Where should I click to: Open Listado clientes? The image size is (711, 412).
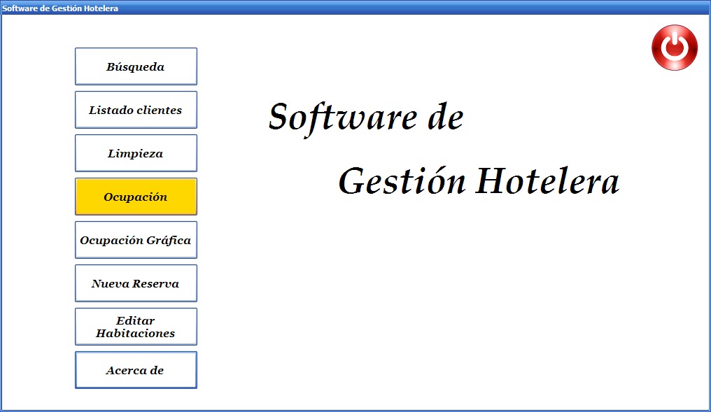click(136, 110)
